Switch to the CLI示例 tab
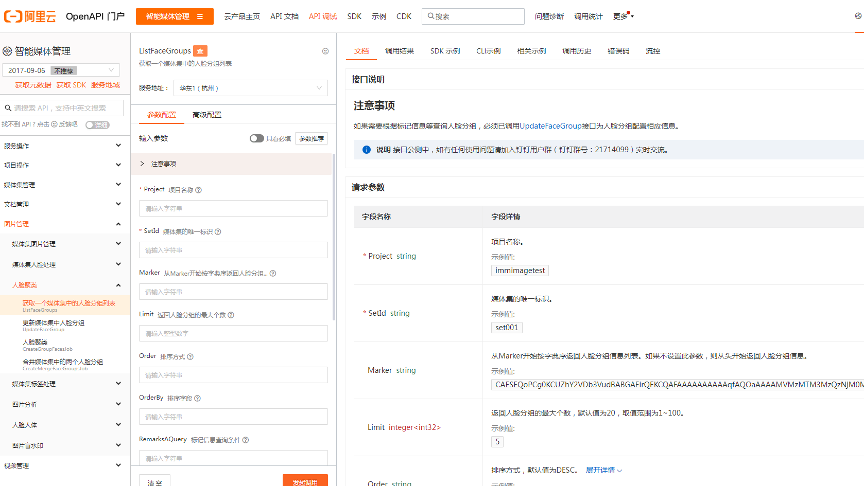This screenshot has height=486, width=864. tap(488, 51)
